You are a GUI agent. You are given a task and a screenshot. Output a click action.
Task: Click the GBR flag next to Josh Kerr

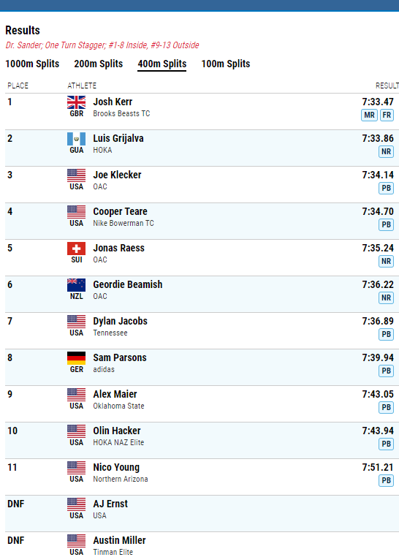[76, 102]
